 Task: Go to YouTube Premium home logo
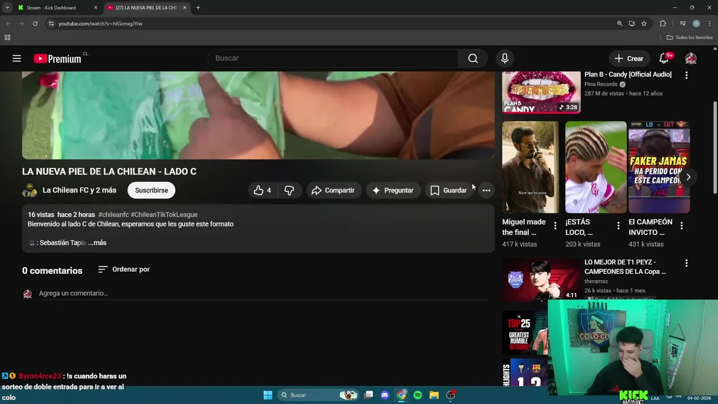(57, 58)
